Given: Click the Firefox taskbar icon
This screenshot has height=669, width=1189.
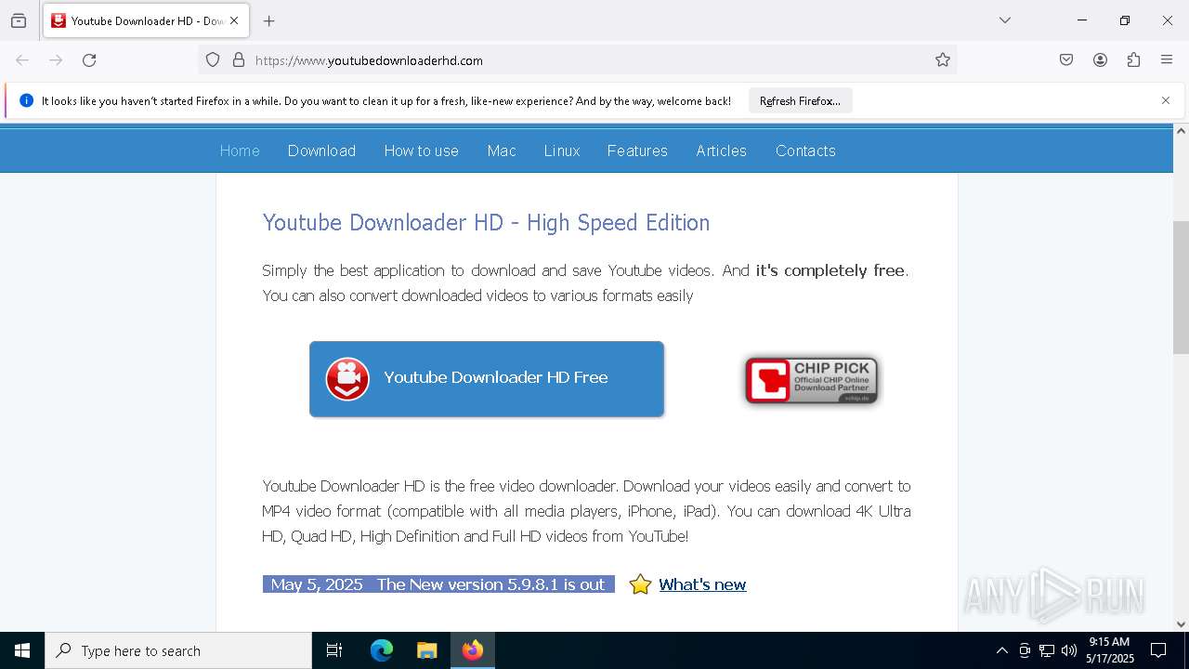Looking at the screenshot, I should (x=473, y=650).
